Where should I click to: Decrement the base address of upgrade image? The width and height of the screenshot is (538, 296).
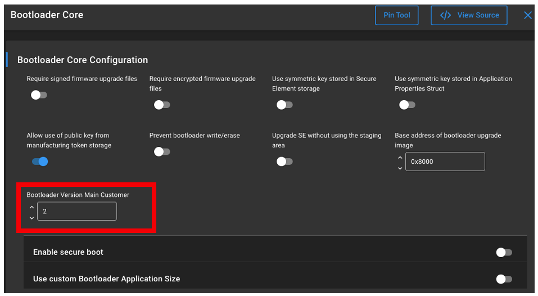(400, 167)
